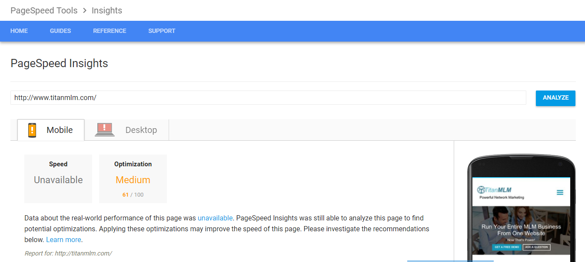Click the desktop laptop warning icon

104,129
